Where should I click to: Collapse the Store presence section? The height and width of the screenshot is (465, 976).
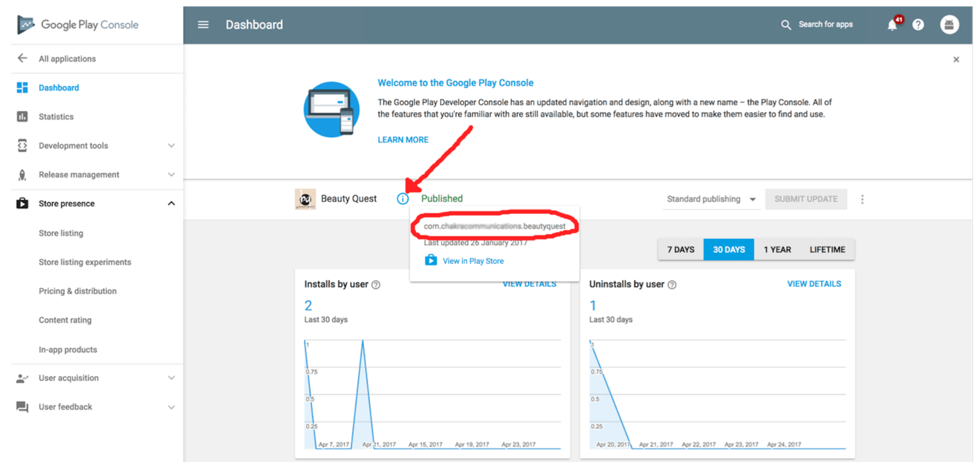point(171,203)
